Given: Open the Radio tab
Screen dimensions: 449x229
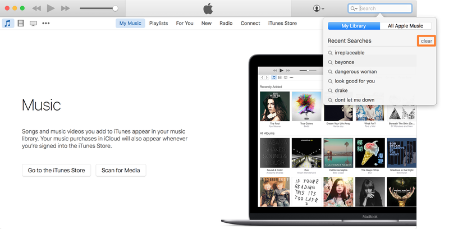Looking at the screenshot, I should pos(226,23).
